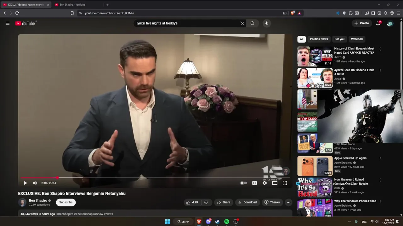403x226 pixels.
Task: Go to YouTube home via logo
Action: pos(25,23)
